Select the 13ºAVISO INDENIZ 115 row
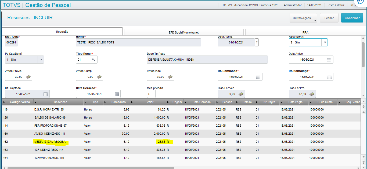 (x=181, y=158)
